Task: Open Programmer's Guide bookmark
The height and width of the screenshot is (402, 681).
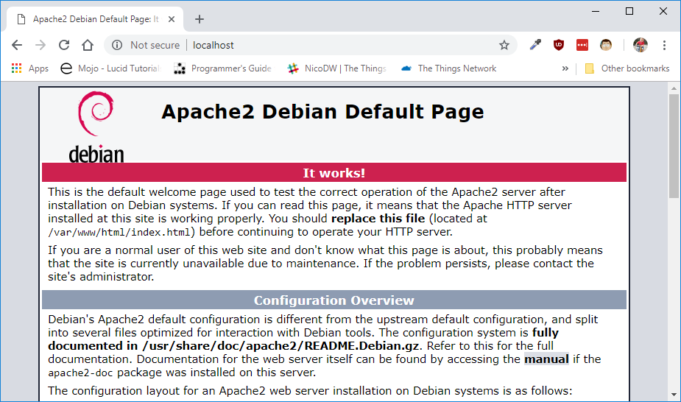Action: [223, 68]
